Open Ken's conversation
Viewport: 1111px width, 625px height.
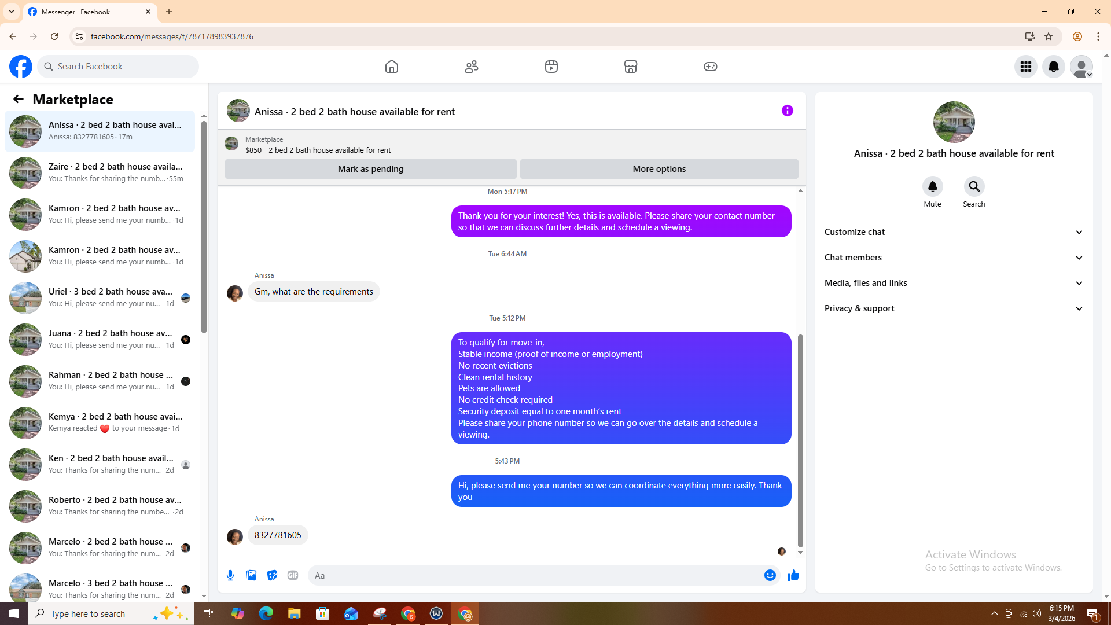click(100, 464)
